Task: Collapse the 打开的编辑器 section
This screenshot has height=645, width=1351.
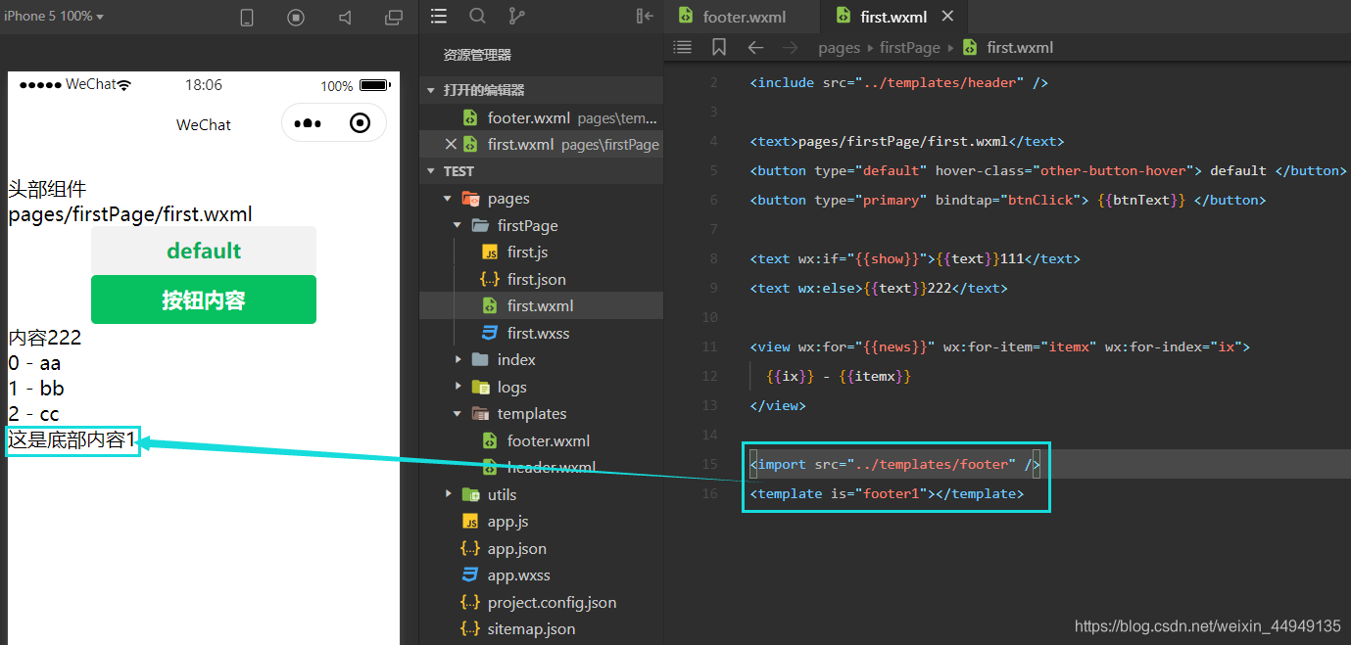Action: (x=541, y=90)
